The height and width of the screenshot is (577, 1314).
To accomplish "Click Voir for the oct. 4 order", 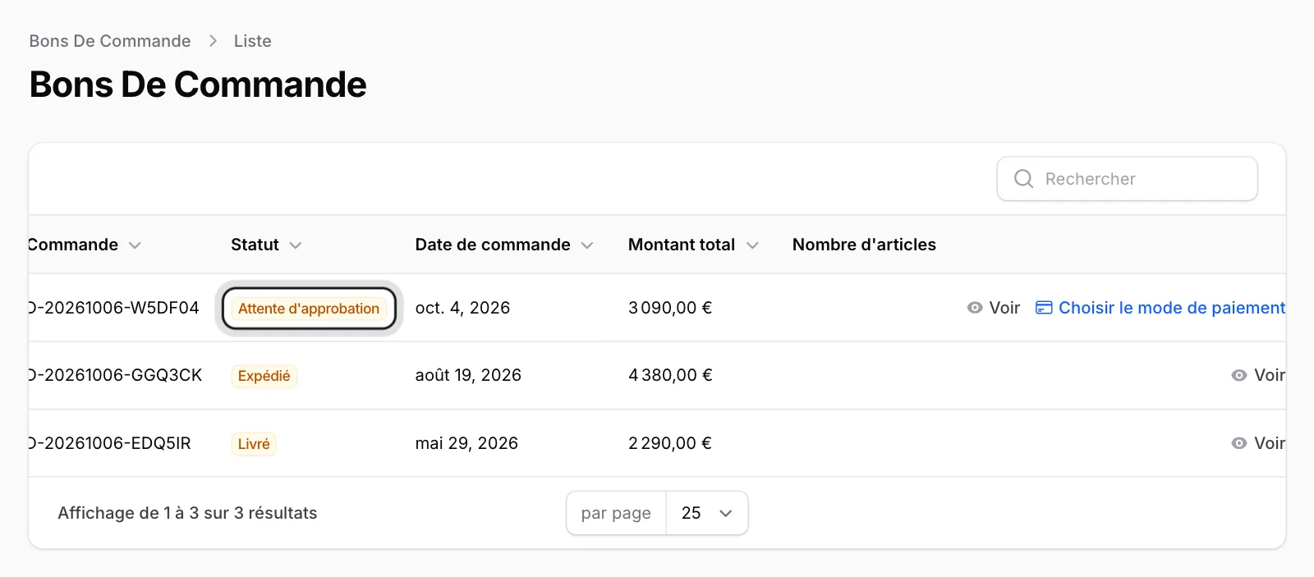I will 994,308.
